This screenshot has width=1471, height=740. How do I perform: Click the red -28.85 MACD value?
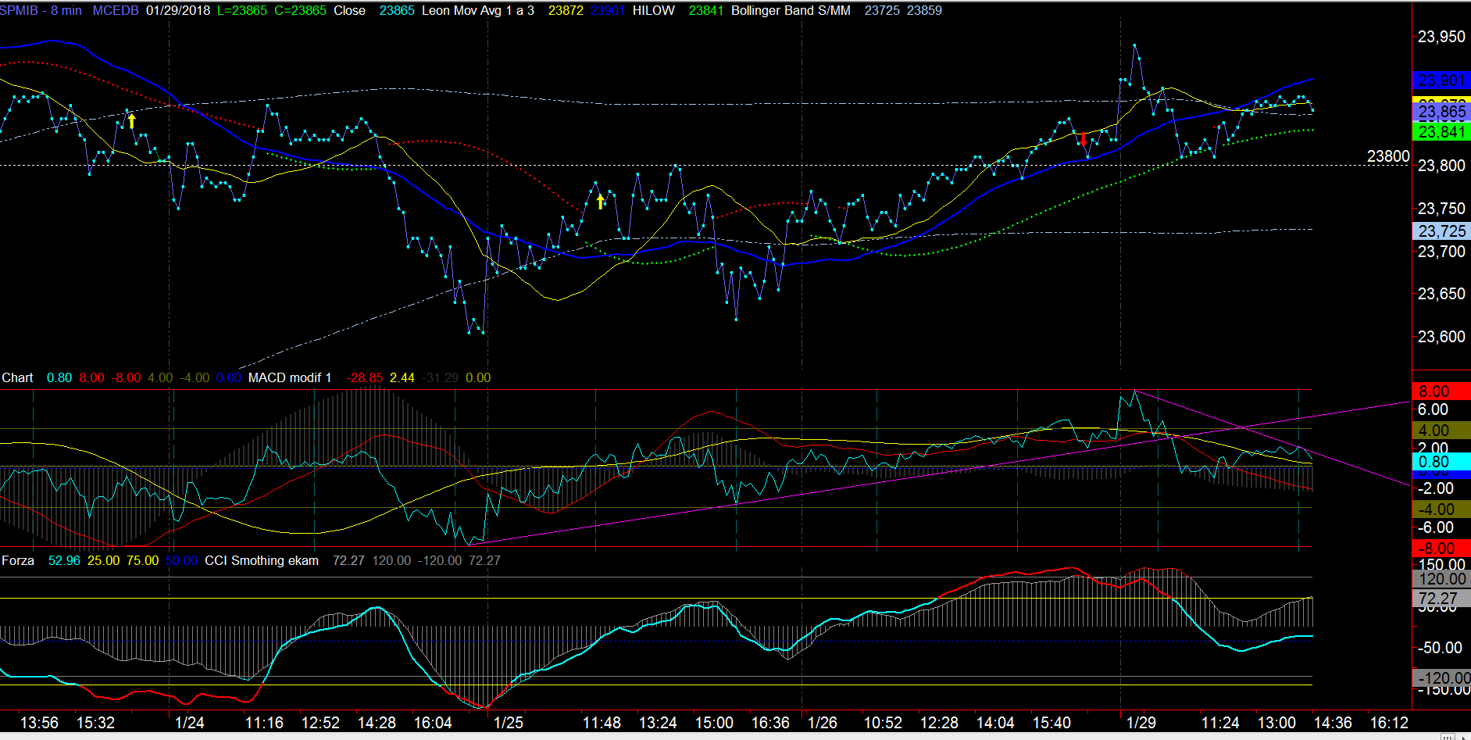coord(365,378)
